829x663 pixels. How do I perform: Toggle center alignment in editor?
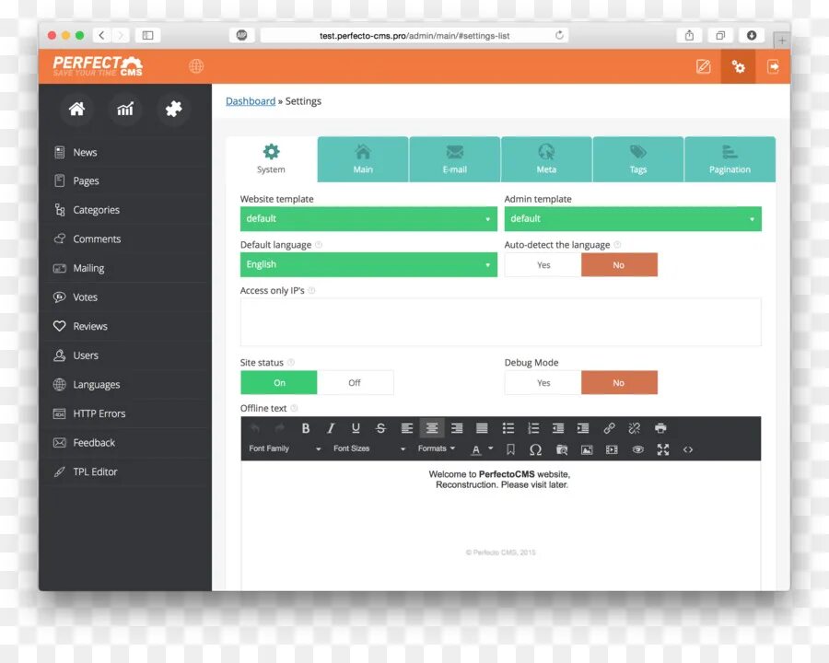point(432,428)
